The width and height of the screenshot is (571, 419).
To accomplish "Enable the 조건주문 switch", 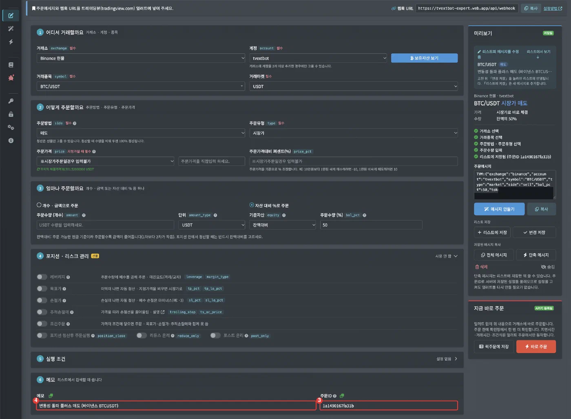I will [x=42, y=324].
